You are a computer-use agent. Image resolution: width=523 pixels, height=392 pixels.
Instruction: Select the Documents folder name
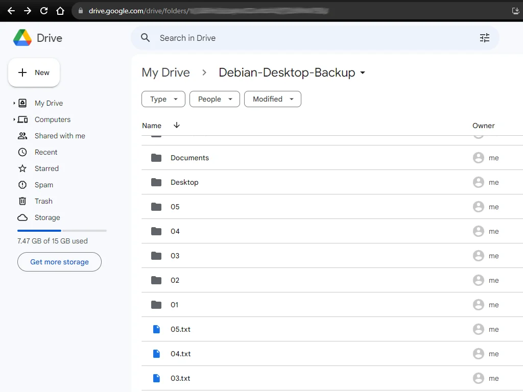(190, 158)
